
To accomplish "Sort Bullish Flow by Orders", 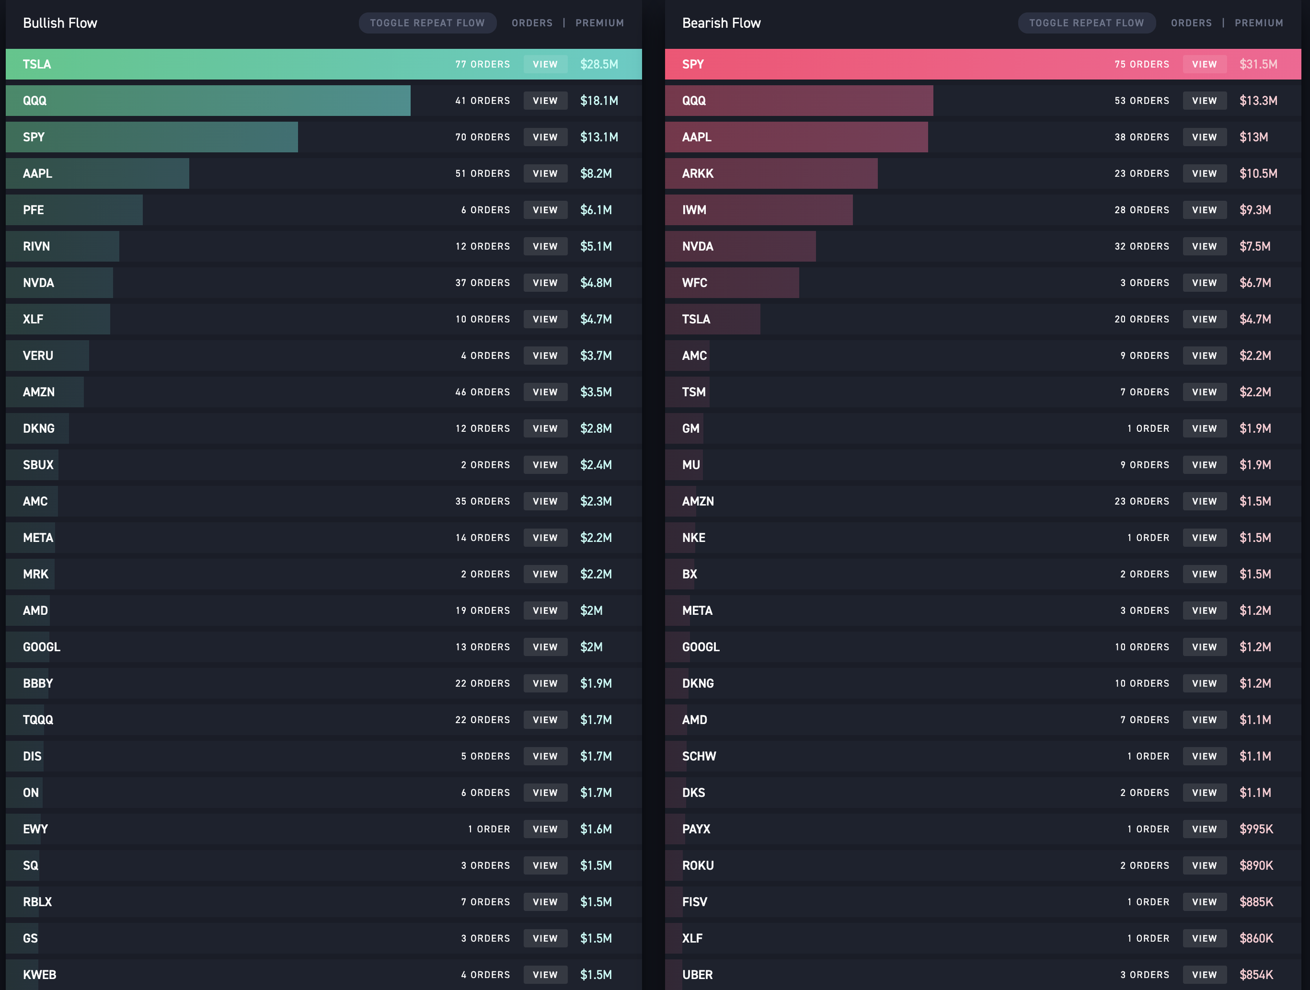I will click(532, 23).
